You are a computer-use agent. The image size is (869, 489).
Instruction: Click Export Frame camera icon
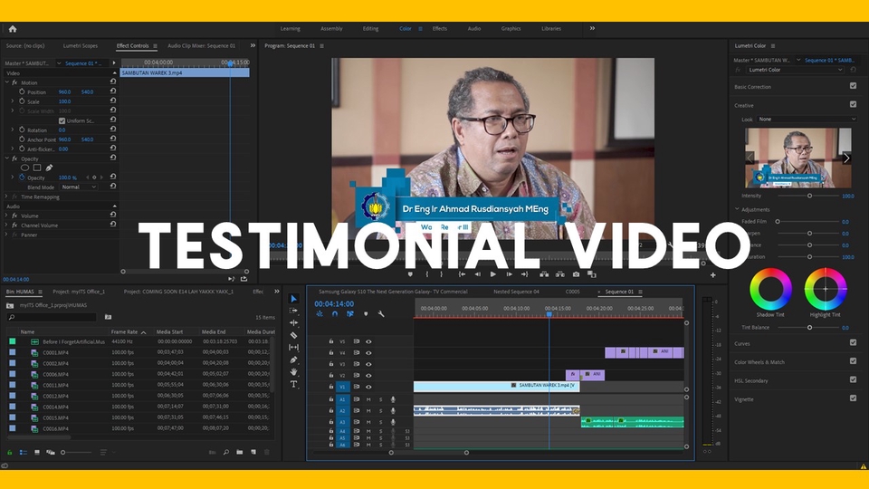576,274
